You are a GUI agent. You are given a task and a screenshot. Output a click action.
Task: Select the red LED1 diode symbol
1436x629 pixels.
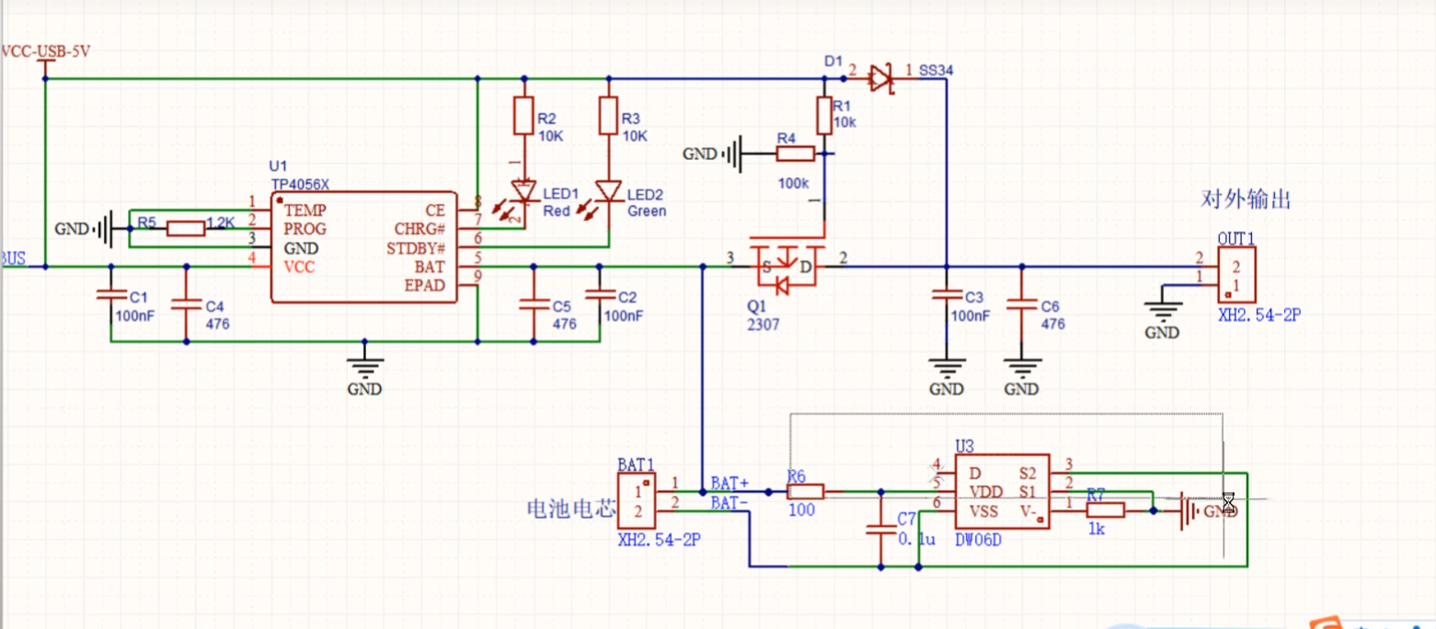click(x=523, y=192)
